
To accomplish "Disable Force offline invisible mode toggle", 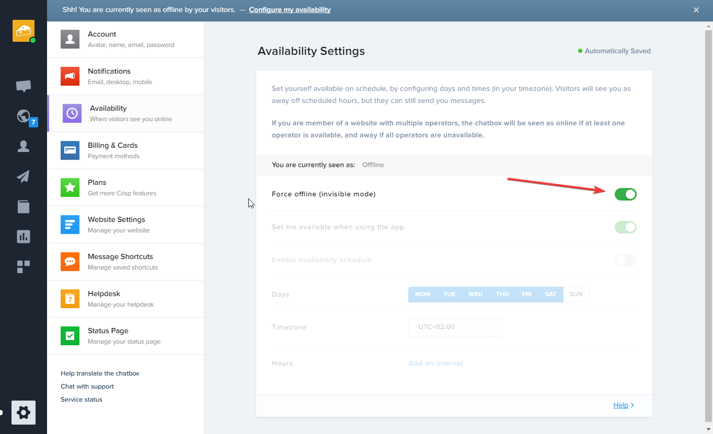I will point(625,194).
